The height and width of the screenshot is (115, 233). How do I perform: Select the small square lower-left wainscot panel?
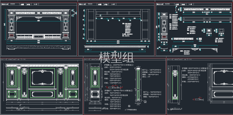12,94
